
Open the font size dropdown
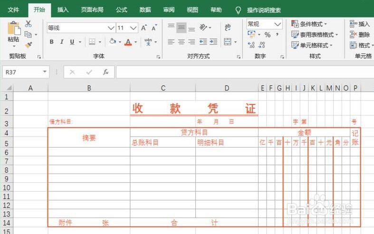pos(134,28)
